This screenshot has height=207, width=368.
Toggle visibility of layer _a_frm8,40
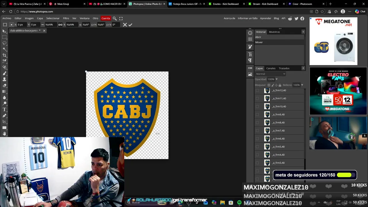pyautogui.click(x=257, y=122)
